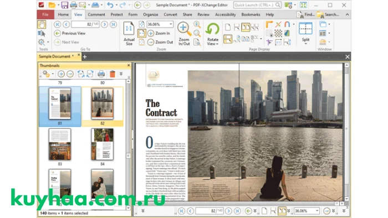
Task: Expand the Thumbnails options gear dropdown
Action: [53, 74]
